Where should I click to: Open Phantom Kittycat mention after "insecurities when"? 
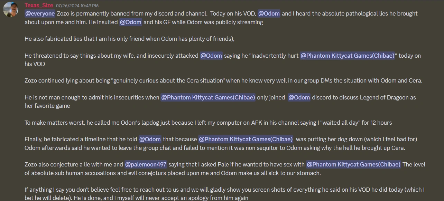208,97
